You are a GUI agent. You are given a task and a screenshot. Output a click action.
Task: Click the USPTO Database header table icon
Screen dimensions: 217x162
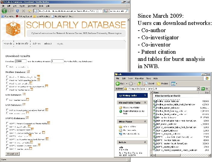[x=27, y=118]
